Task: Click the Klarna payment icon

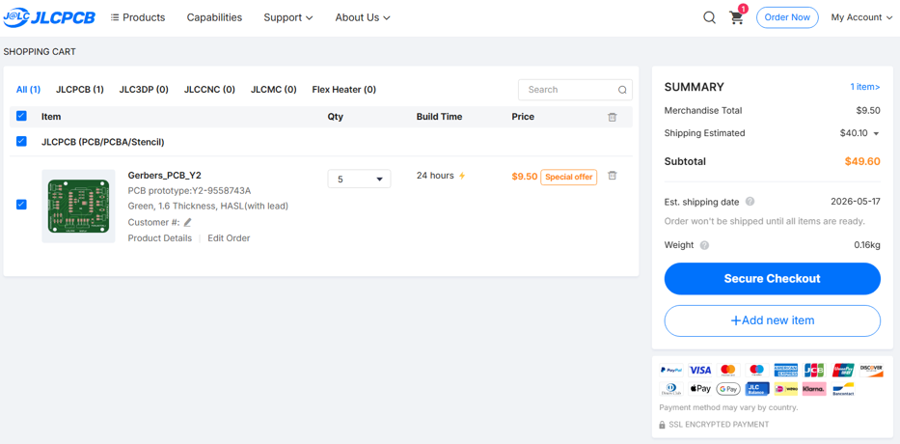Action: click(814, 389)
